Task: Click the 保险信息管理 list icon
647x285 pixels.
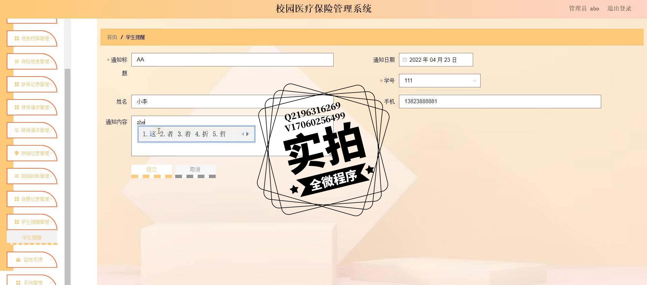Action: point(17,61)
